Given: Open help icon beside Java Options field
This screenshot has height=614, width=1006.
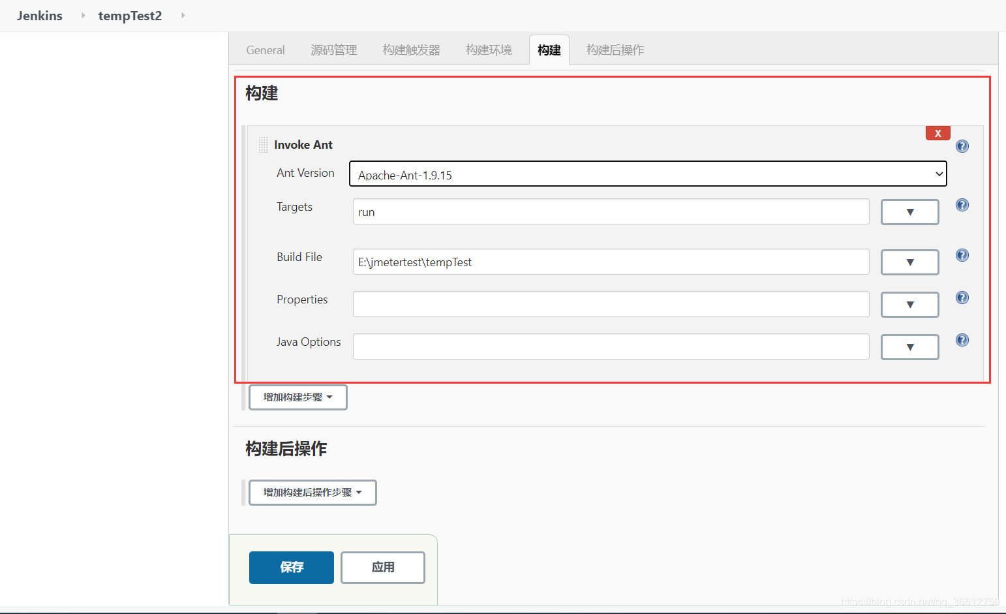Looking at the screenshot, I should 962,340.
